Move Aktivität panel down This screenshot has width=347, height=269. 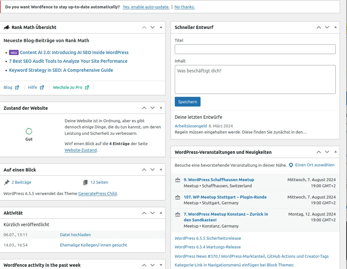pos(153,213)
